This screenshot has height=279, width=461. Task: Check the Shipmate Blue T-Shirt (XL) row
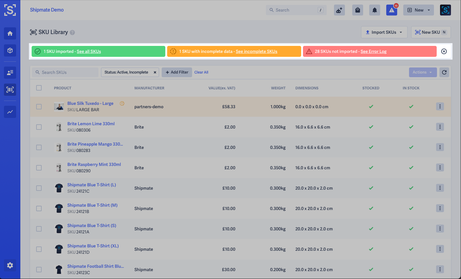(39, 249)
